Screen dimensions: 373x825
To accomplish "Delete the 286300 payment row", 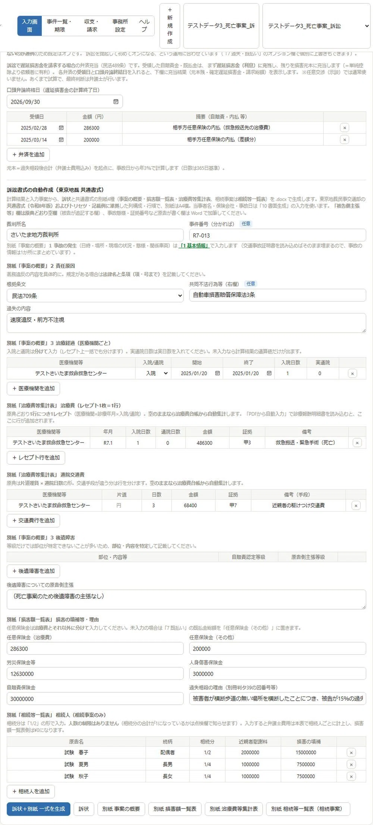I will pyautogui.click(x=345, y=128).
